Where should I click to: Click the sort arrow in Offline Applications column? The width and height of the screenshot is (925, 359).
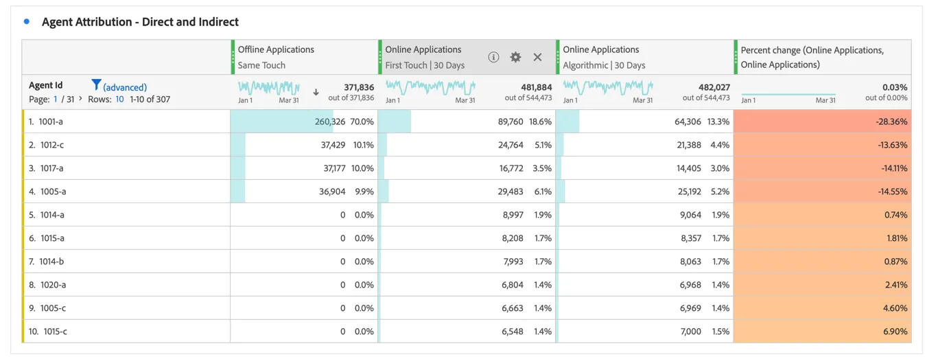point(316,92)
